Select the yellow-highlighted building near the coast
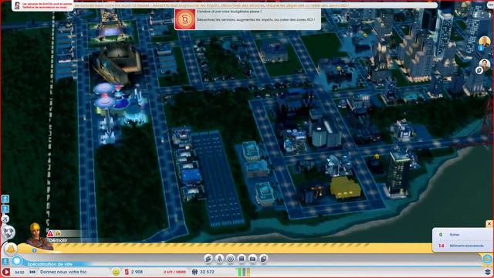Image resolution: width=494 pixels, height=278 pixels. (345, 187)
